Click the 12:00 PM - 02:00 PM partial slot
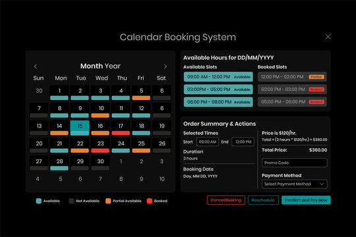 (x=292, y=76)
